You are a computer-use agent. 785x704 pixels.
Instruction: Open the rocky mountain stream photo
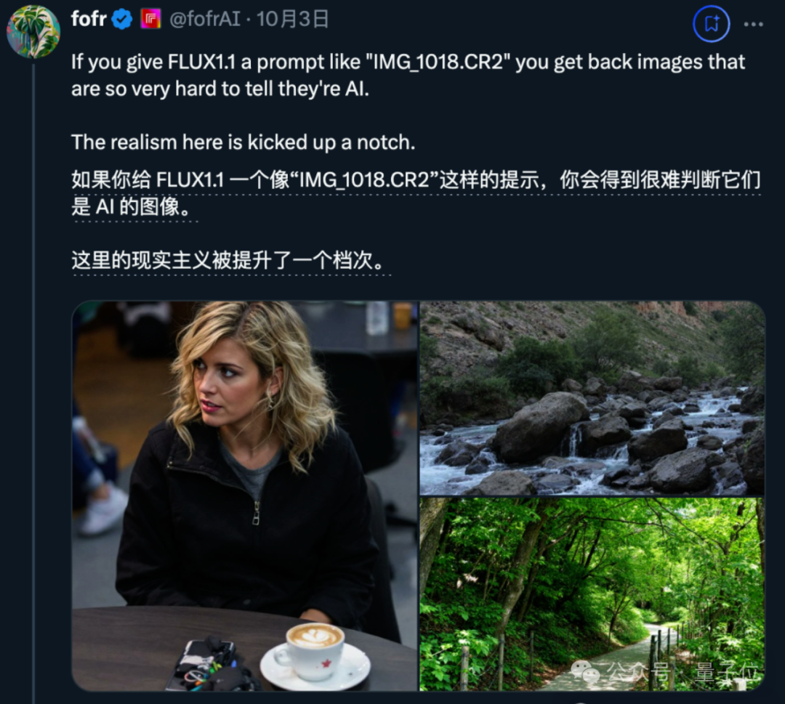click(x=592, y=398)
